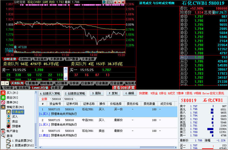Screen dimensions: 228x150
Task: Click the red Buy [F1] icon
Action: tap(4, 93)
